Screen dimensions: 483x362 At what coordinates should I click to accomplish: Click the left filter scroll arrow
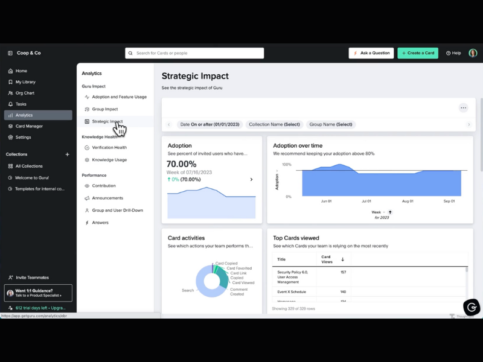tap(169, 124)
